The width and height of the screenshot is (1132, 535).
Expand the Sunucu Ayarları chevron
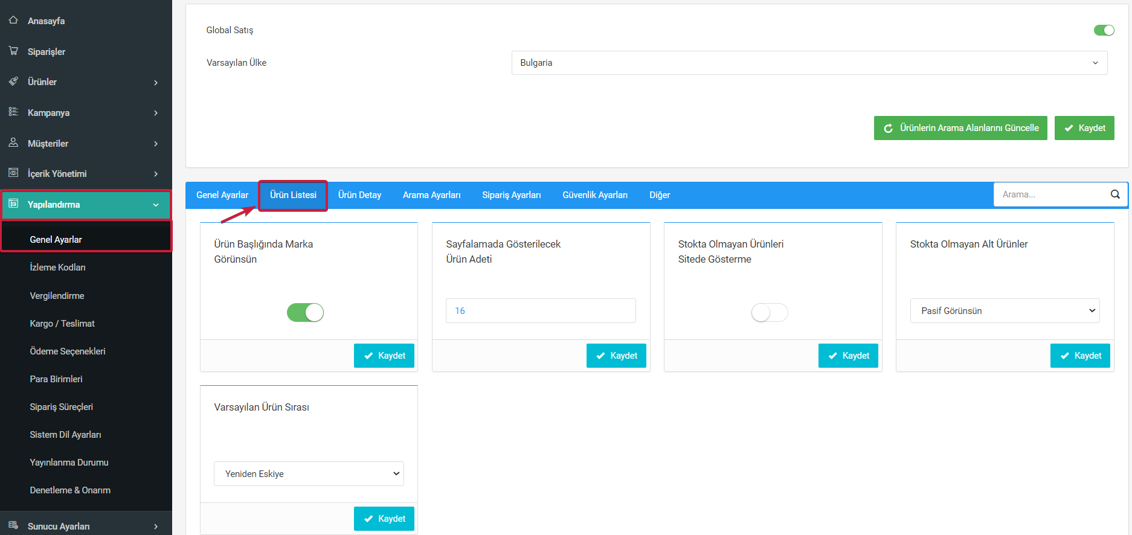click(156, 527)
